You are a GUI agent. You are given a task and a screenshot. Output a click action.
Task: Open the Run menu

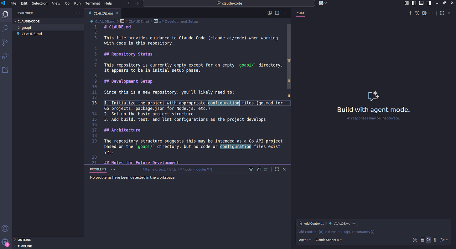tap(77, 3)
